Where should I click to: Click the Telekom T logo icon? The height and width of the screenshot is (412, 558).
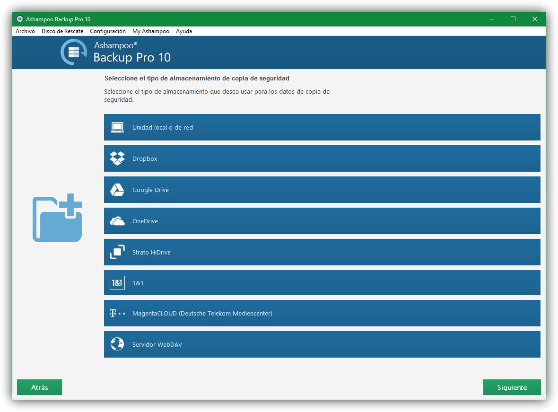click(117, 313)
